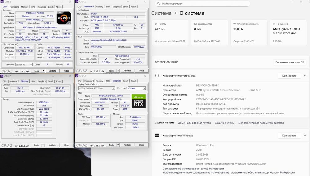310x176 pixels.
Task: Copy Windows specs with Копировать button
Action: [x=289, y=136]
